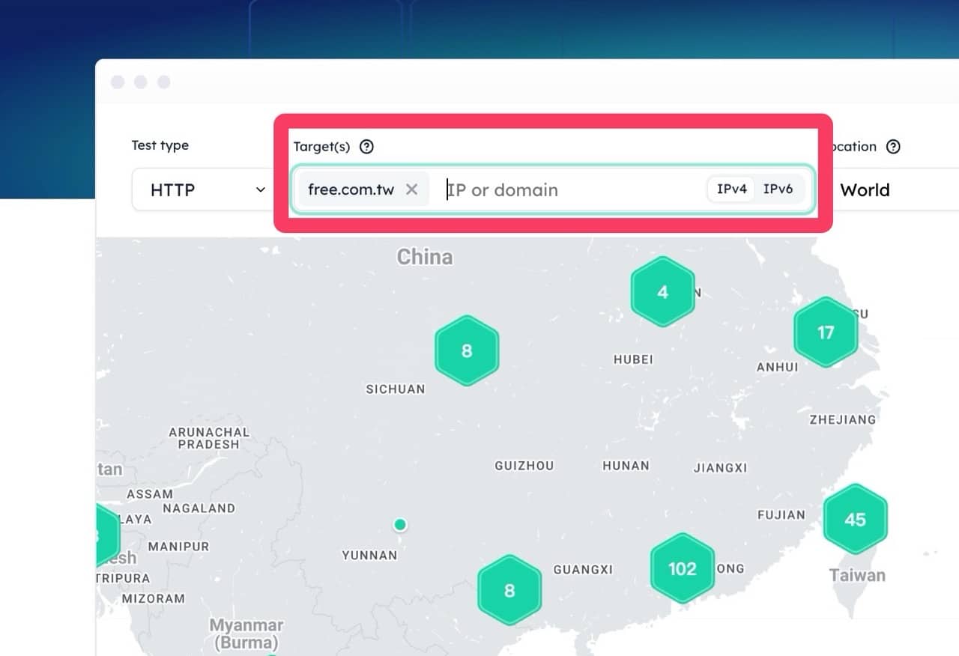
Task: Click the rightmost gray window dot
Action: tap(163, 82)
